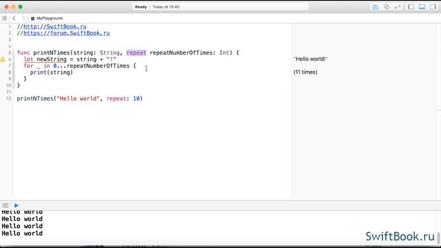Toggle the debug area panel
The height and width of the screenshot is (248, 441).
pos(422,7)
